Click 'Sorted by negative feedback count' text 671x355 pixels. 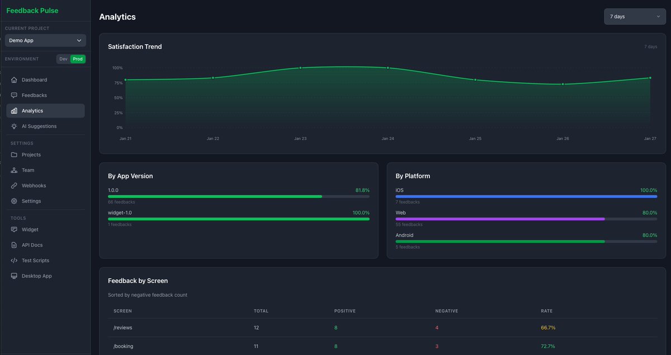148,295
